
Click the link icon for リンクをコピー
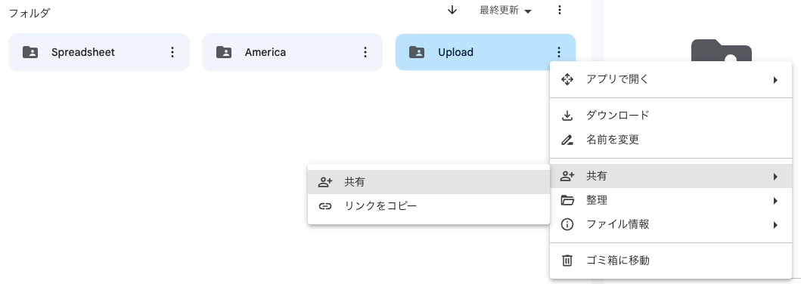[325, 206]
